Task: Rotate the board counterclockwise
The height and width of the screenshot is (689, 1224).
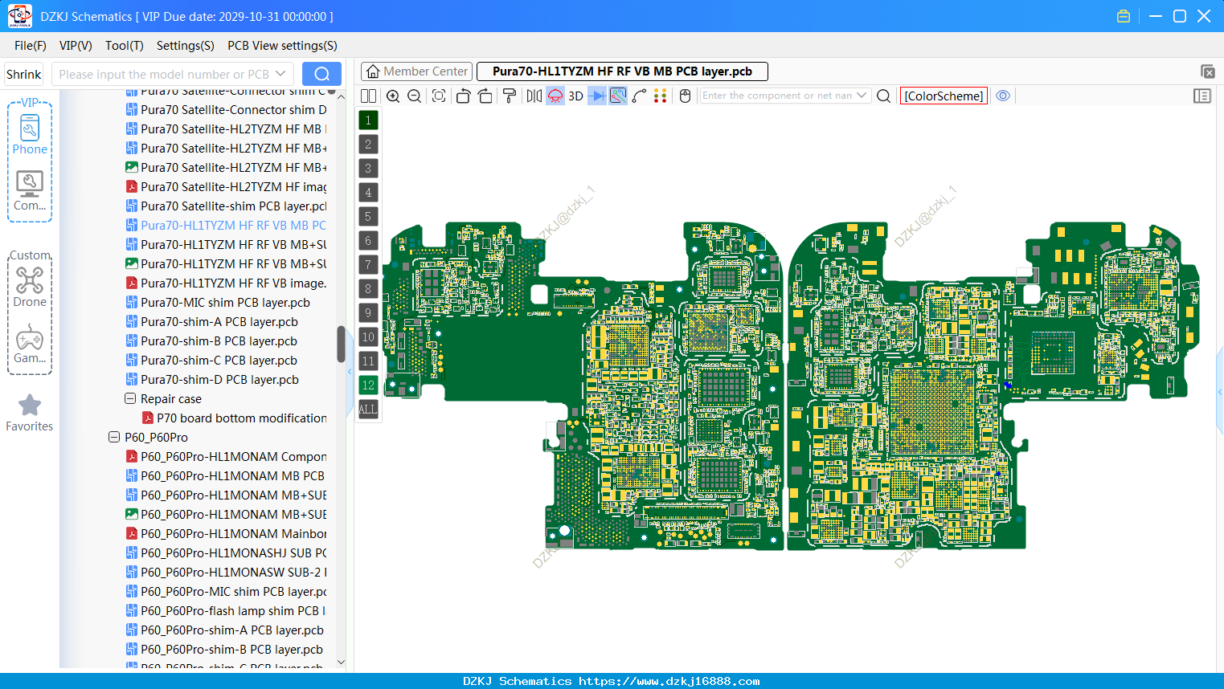Action: point(463,96)
